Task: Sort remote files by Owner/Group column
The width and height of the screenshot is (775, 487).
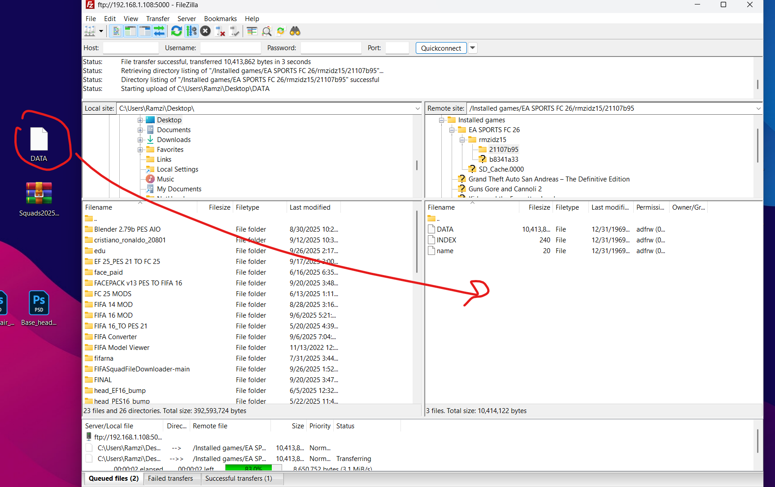Action: pos(689,207)
